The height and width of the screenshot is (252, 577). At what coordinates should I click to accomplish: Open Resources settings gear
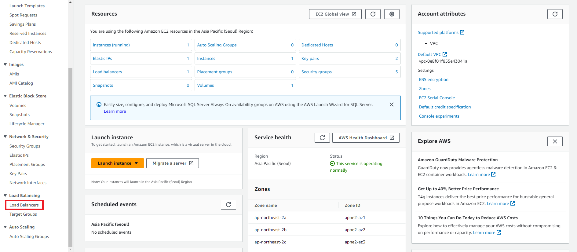392,14
